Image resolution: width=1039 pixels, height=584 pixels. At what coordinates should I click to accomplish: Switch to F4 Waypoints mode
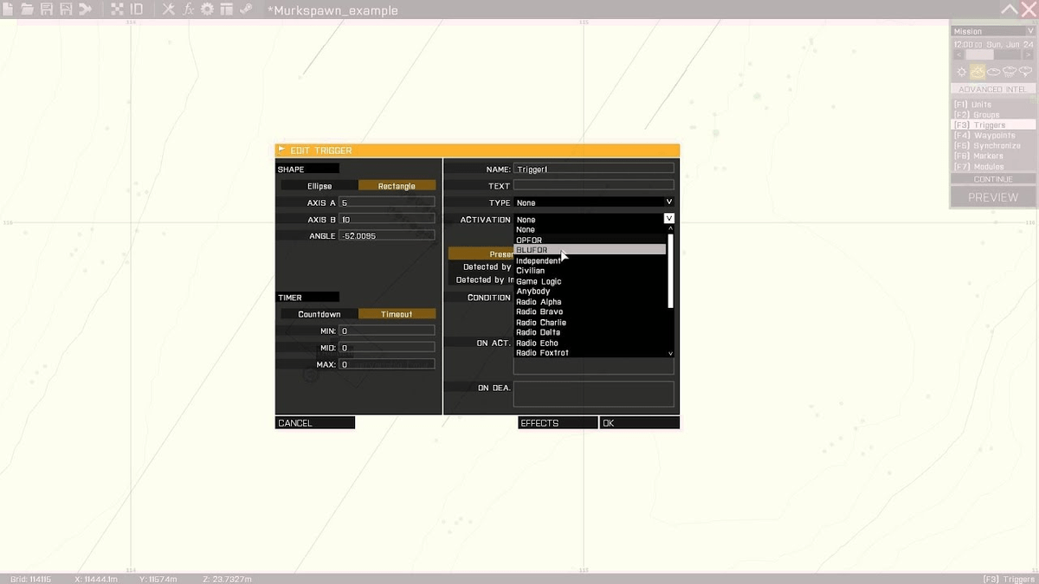click(x=993, y=136)
